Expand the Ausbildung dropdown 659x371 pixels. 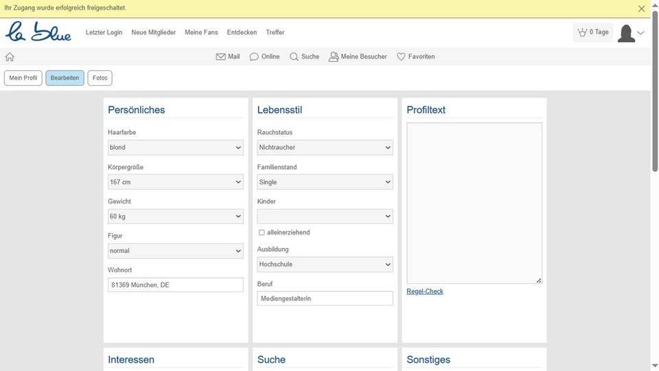pyautogui.click(x=325, y=265)
